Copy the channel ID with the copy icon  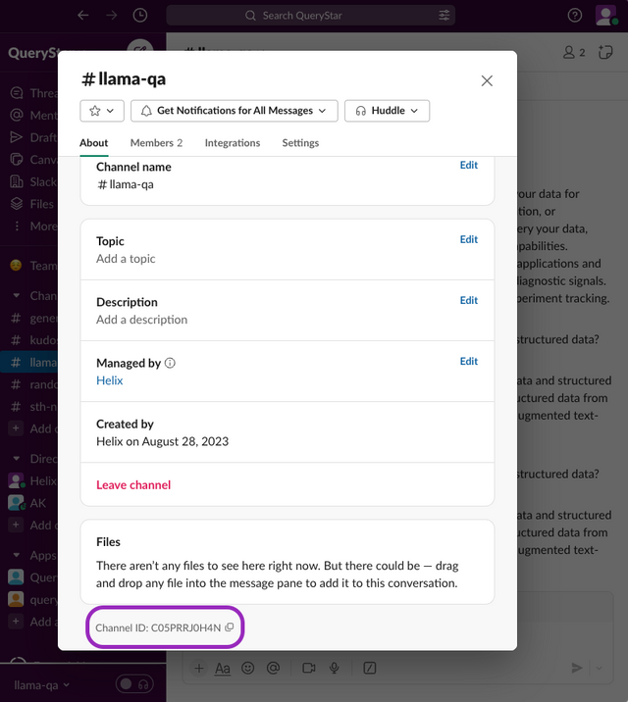coord(230,627)
